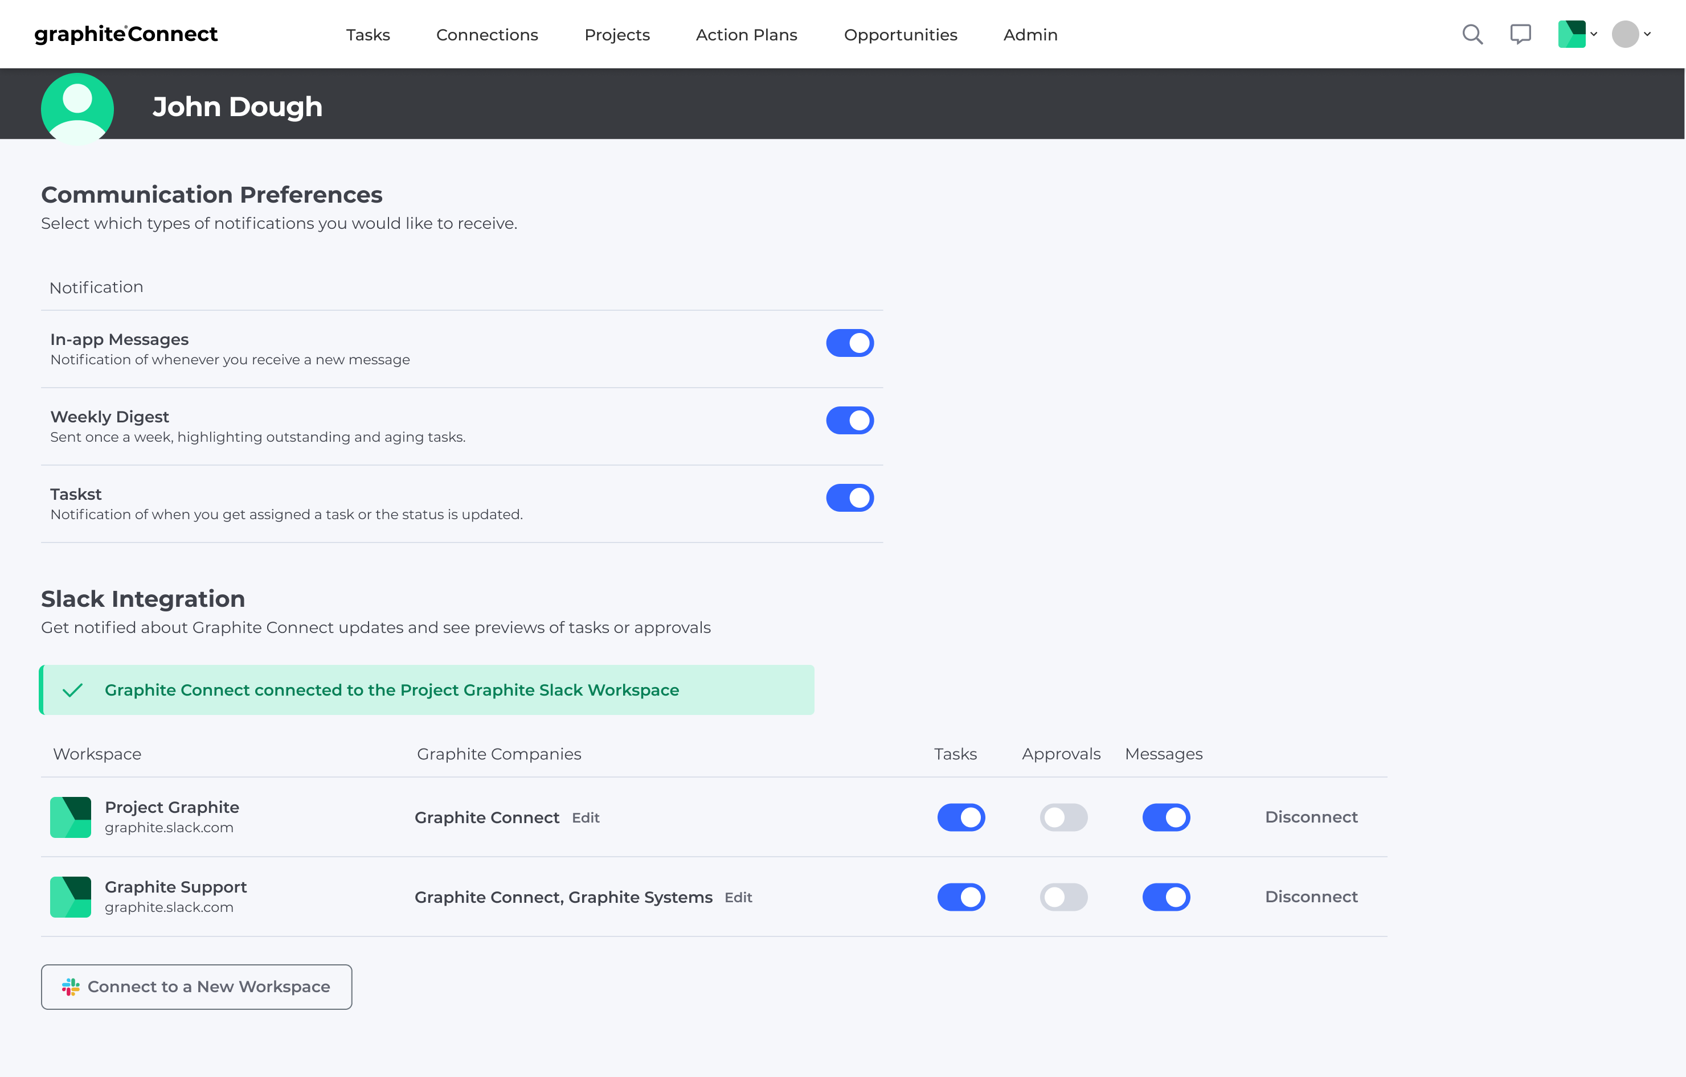Enable Approvals for Project Graphite workspace
1686x1077 pixels.
[x=1063, y=817]
